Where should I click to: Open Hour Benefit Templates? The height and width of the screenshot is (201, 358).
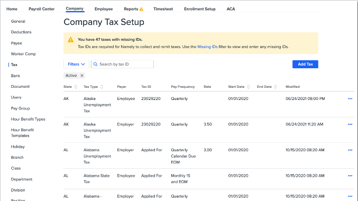[22, 133]
